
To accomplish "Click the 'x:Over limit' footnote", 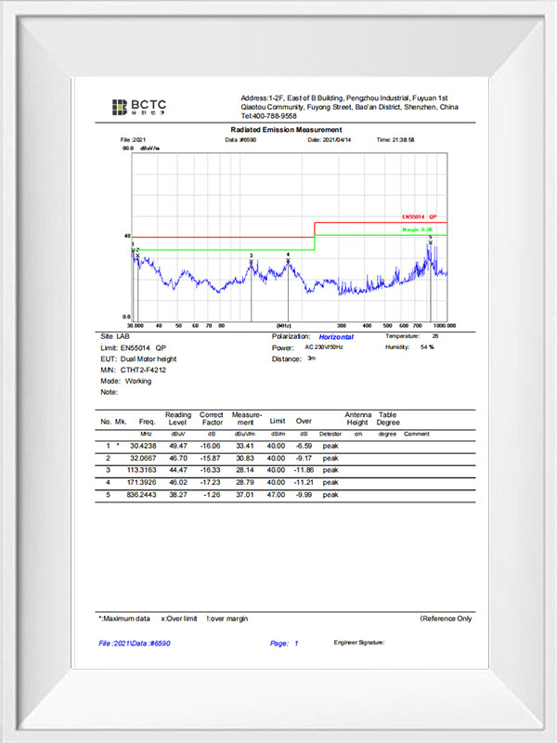I will coord(179,619).
